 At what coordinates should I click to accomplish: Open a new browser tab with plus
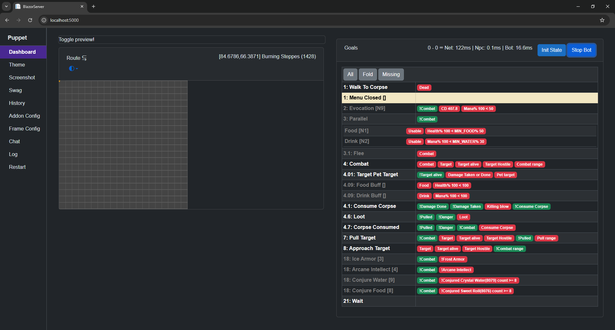click(94, 6)
